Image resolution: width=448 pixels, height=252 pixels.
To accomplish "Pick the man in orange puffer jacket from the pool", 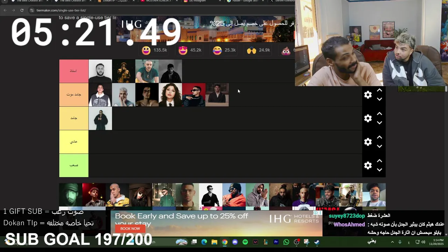I will tap(234, 195).
